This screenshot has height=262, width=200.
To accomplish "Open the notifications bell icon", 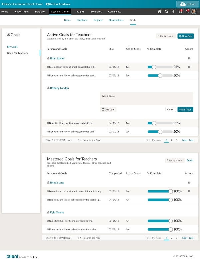I will pyautogui.click(x=187, y=11).
